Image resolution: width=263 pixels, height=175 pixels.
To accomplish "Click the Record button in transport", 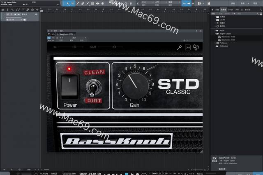I will pyautogui.click(x=137, y=174).
